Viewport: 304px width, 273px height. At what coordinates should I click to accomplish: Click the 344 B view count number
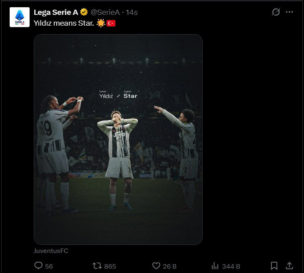[x=231, y=266]
